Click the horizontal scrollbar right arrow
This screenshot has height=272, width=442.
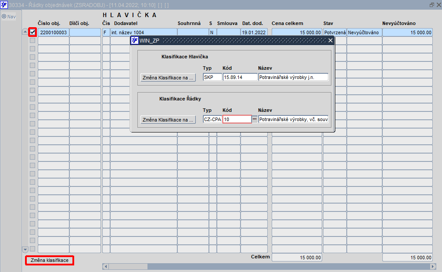[433, 266]
